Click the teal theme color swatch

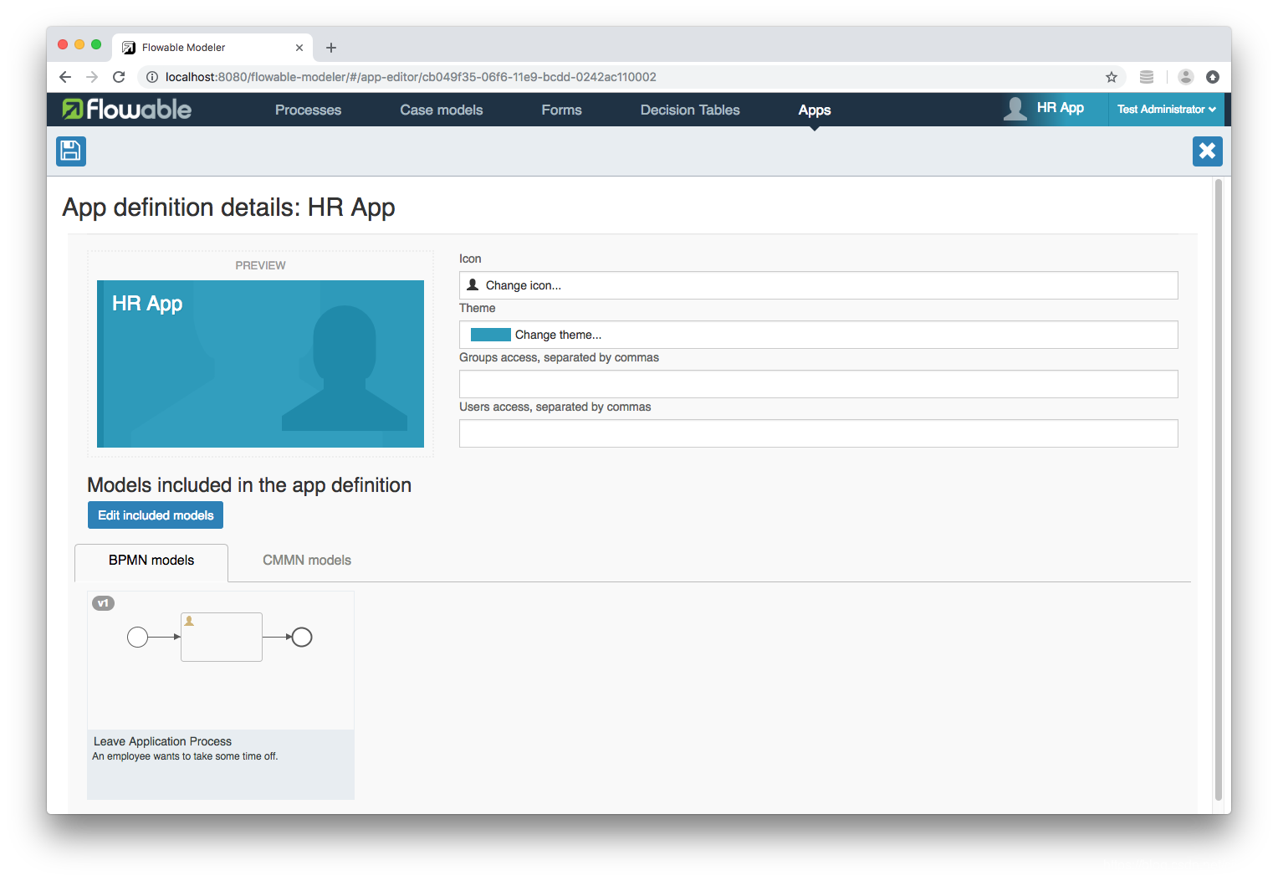tap(491, 335)
